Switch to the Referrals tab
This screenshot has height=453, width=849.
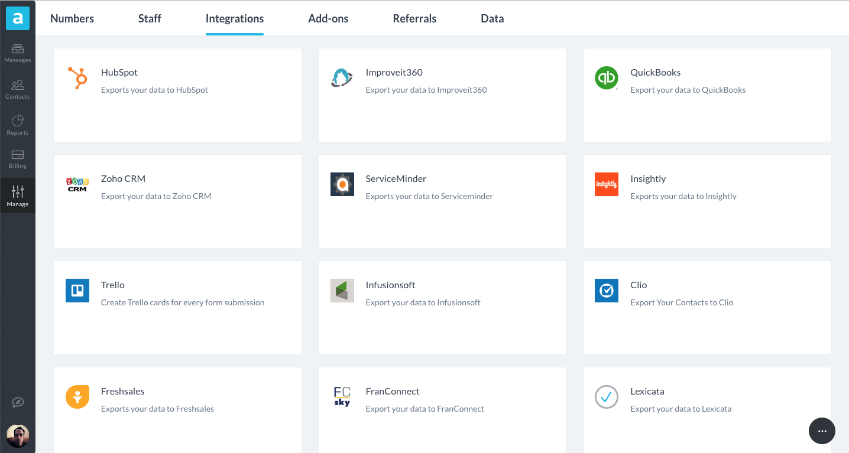[x=414, y=18]
